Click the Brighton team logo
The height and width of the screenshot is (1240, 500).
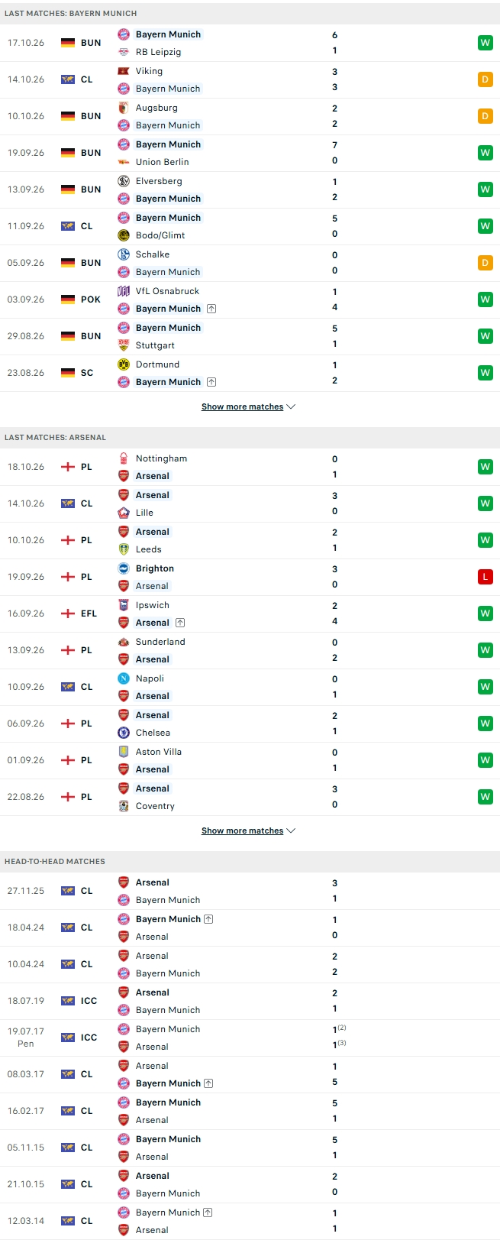tap(124, 568)
